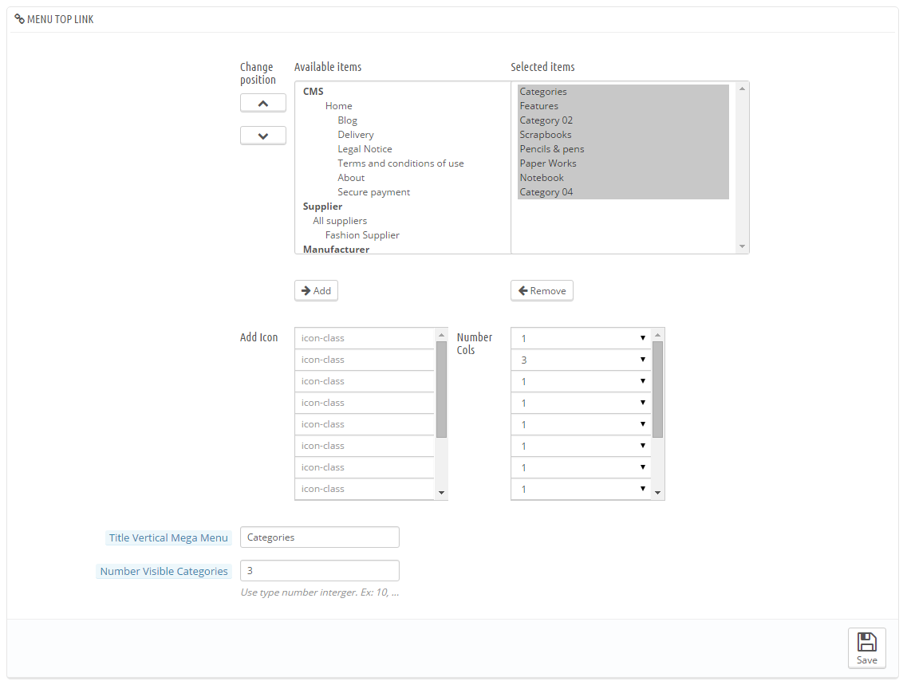
Task: Click the Number Cols list scrollbar thumb
Action: 657,390
